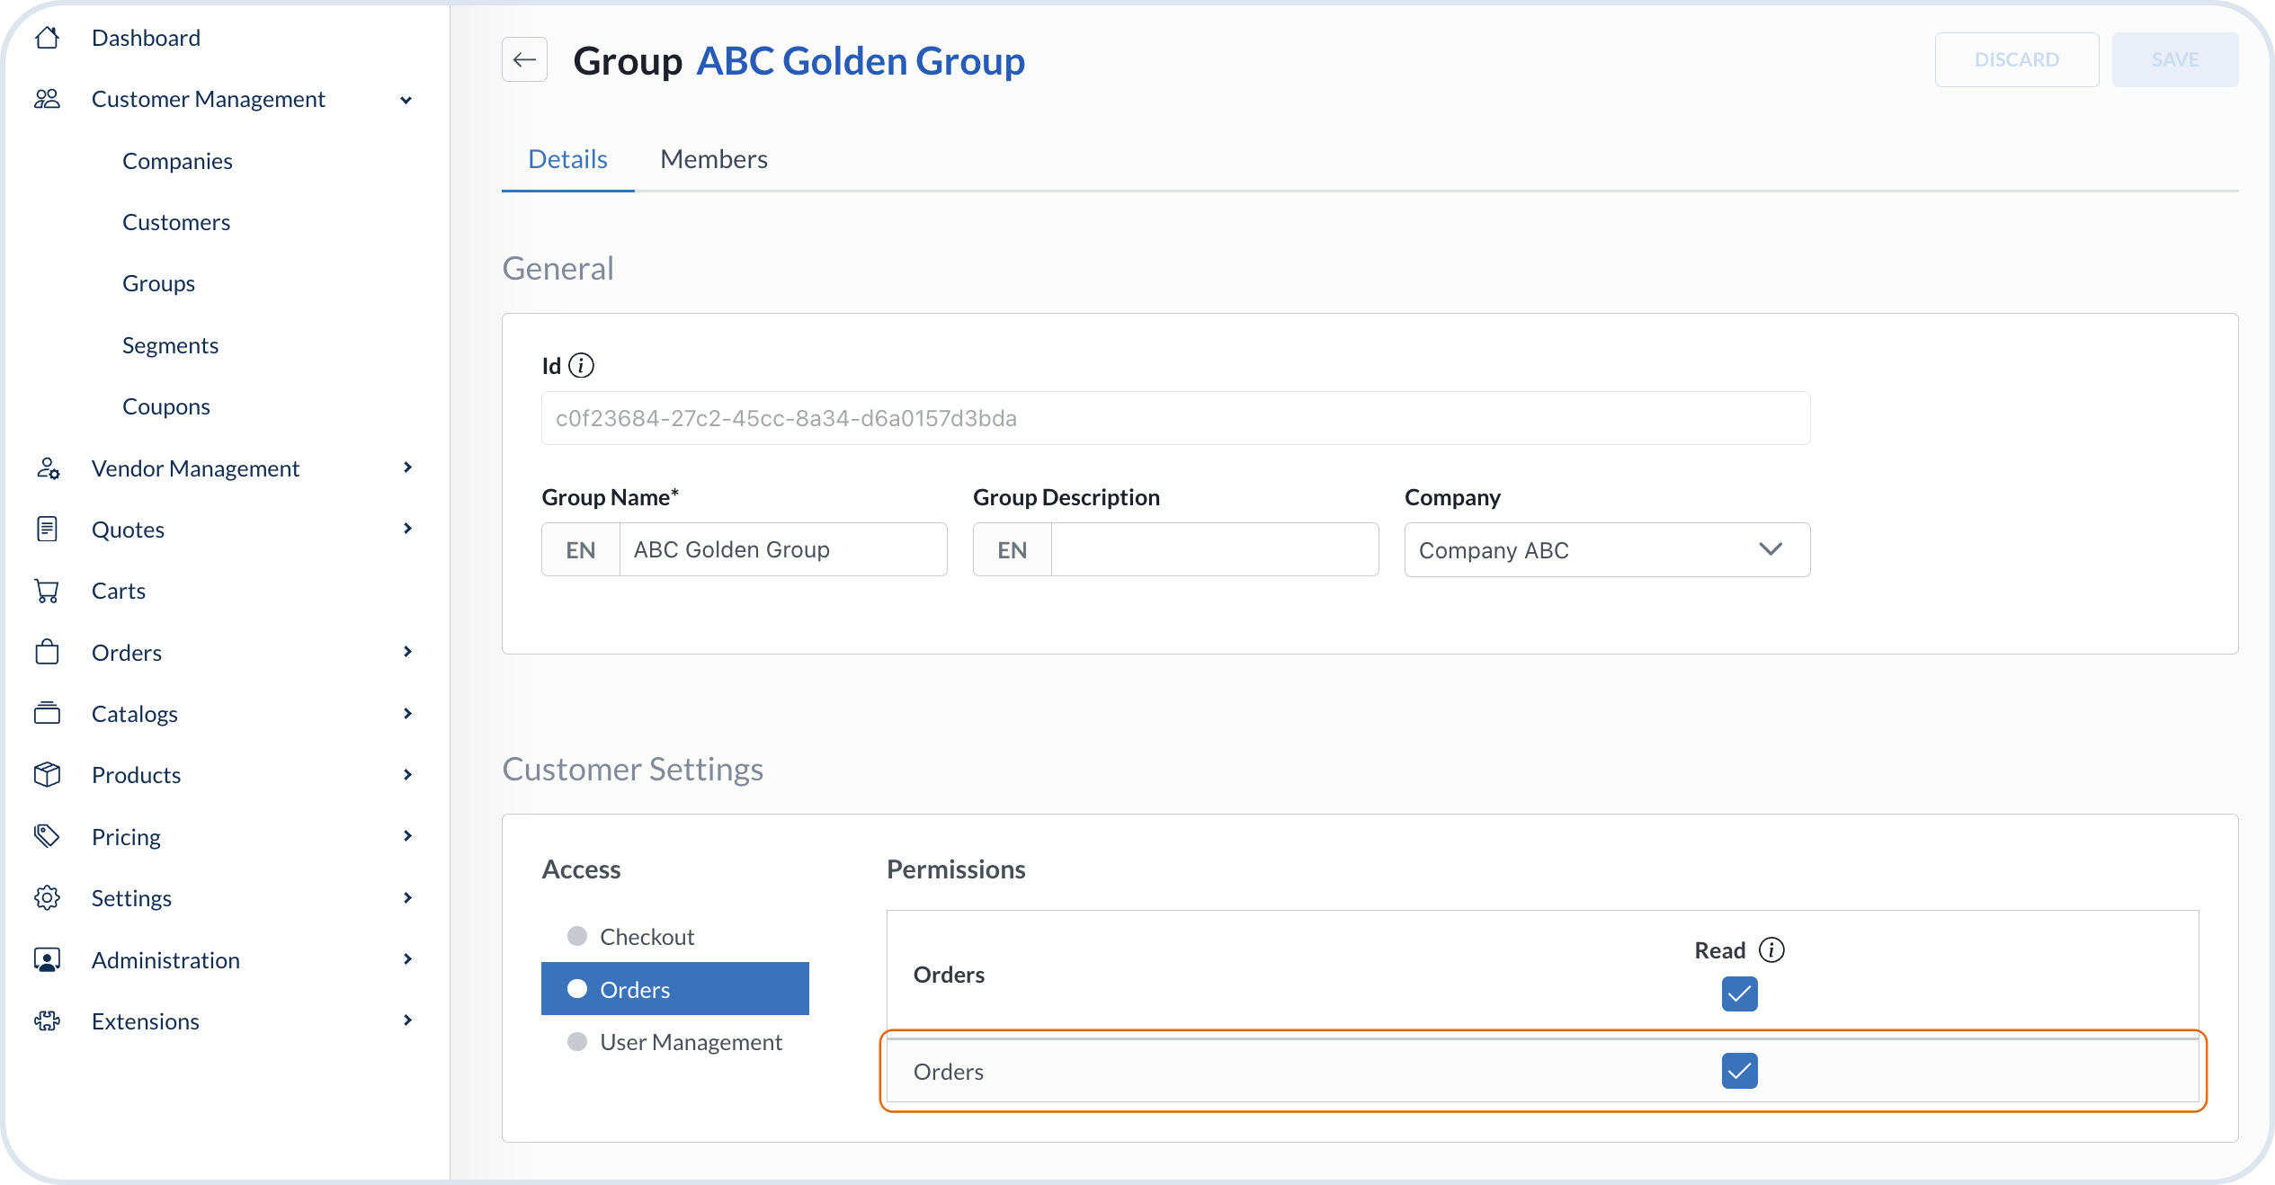Click the Read permission info icon
Screen dimensions: 2275x1185
(x=1771, y=950)
